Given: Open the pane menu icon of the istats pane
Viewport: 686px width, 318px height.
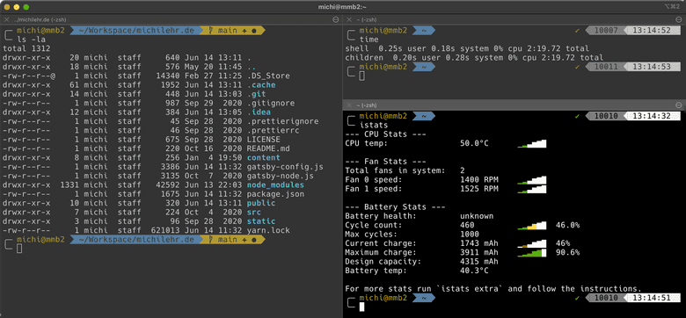Looking at the screenshot, I should pos(679,105).
